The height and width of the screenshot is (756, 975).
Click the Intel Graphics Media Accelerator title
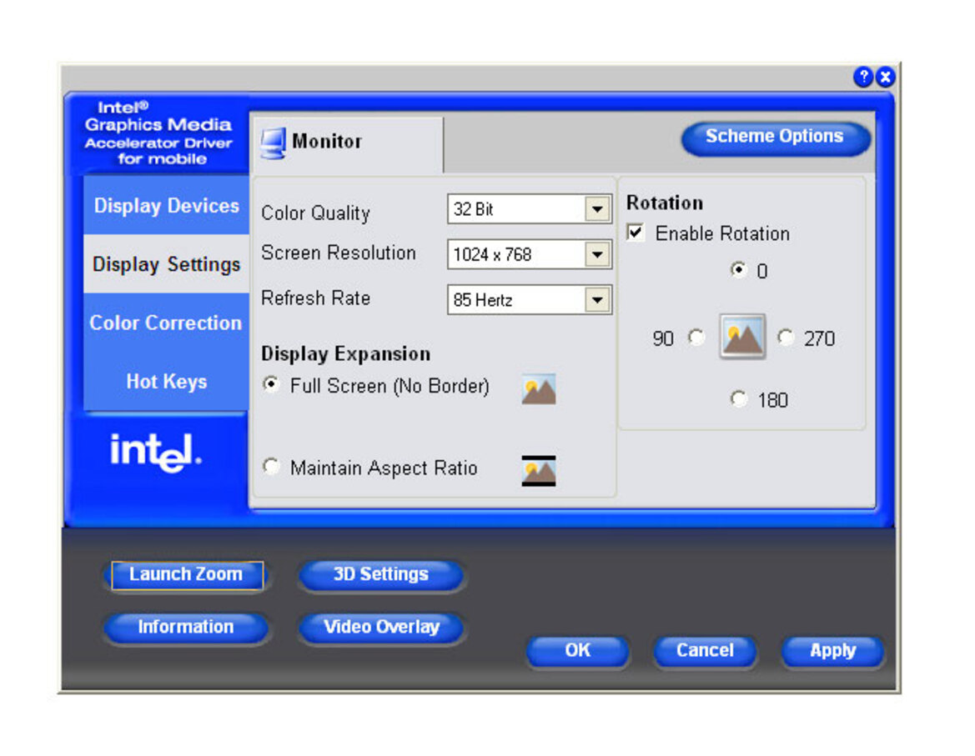(x=158, y=133)
